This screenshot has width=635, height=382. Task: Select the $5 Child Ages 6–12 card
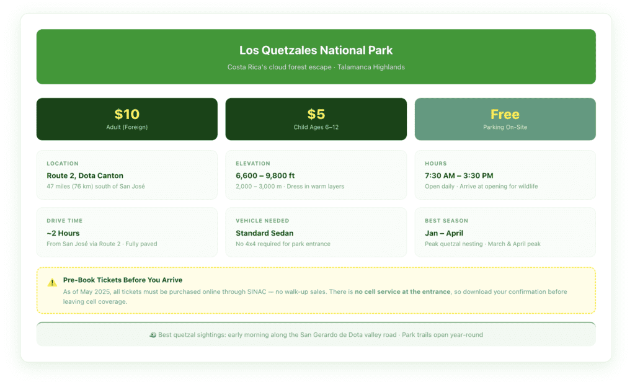click(x=316, y=118)
